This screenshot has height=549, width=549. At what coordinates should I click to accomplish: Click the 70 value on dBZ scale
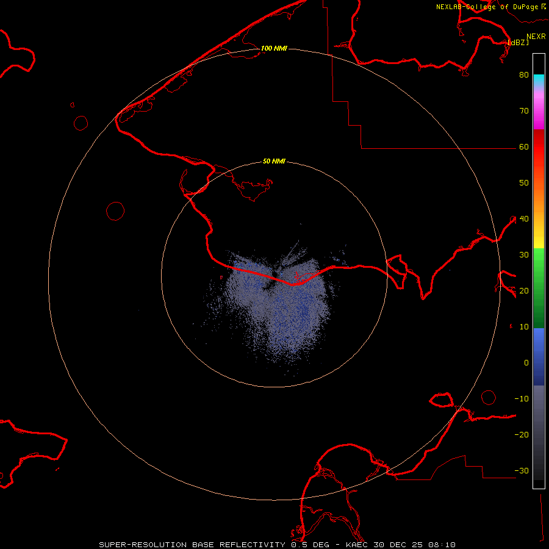tap(524, 110)
